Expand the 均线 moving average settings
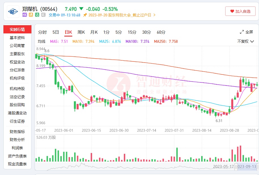This screenshot has height=175, width=259. pos(42,41)
